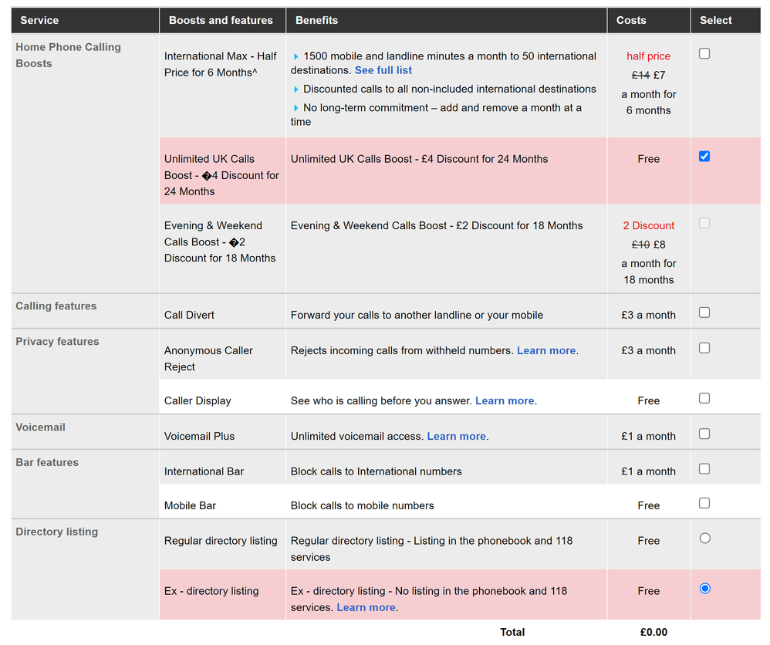Enable Voicemail Plus checkbox

[704, 434]
